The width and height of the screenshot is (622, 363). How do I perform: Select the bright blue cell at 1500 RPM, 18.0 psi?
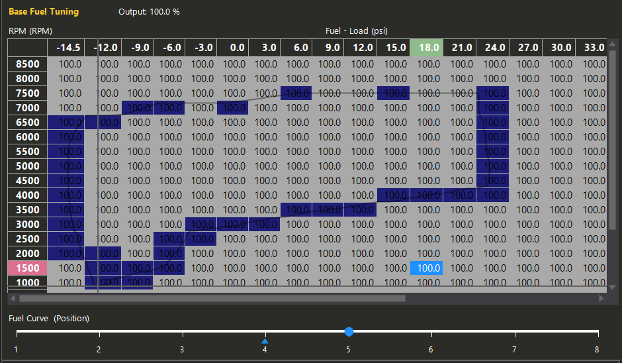(426, 268)
